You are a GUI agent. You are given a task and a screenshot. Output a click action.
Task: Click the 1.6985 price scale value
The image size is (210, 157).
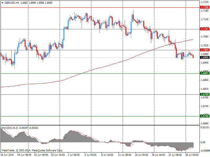[x=205, y=54]
